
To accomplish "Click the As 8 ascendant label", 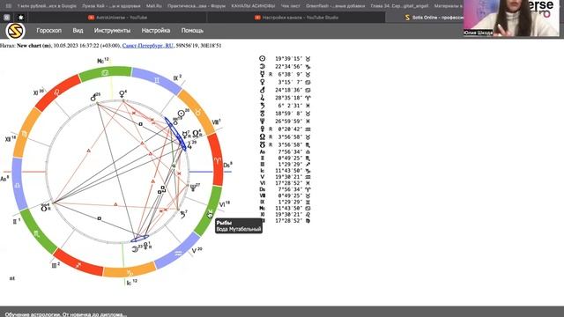I will 4,178.
